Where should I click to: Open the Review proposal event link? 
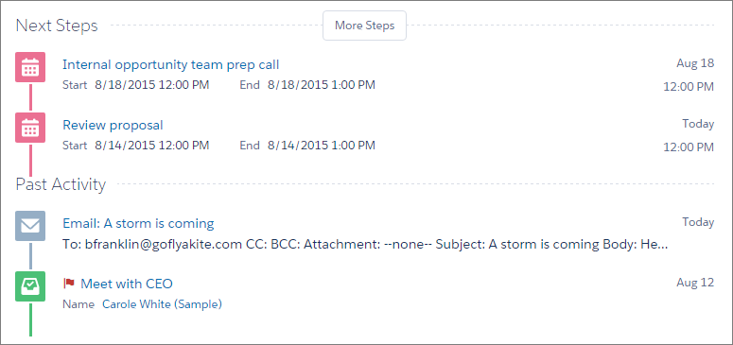[113, 126]
